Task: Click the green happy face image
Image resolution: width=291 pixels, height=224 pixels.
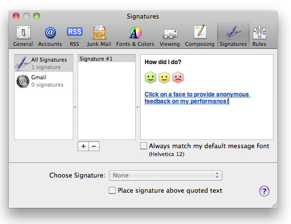Action: (150, 77)
